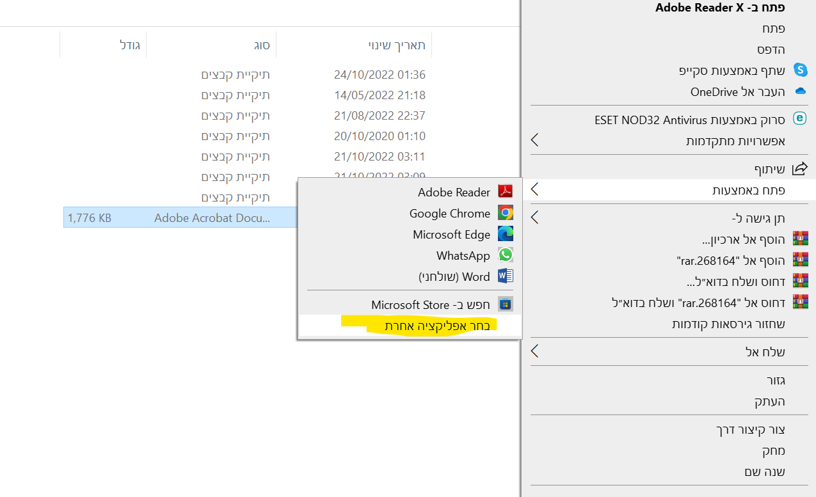Choose פתח from the context menu
816x497 pixels.
click(x=773, y=29)
